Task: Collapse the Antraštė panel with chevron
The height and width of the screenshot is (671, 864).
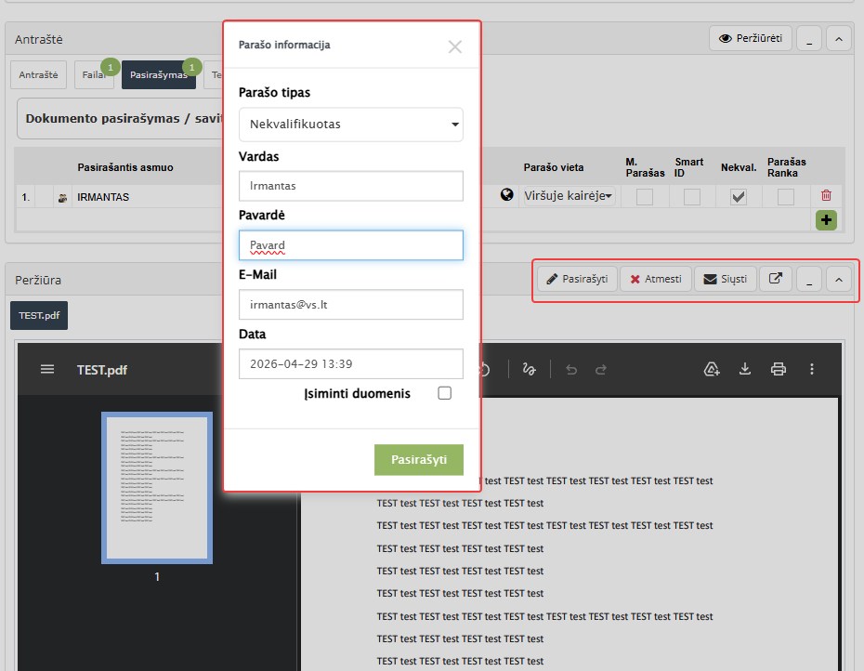Action: pyautogui.click(x=839, y=39)
